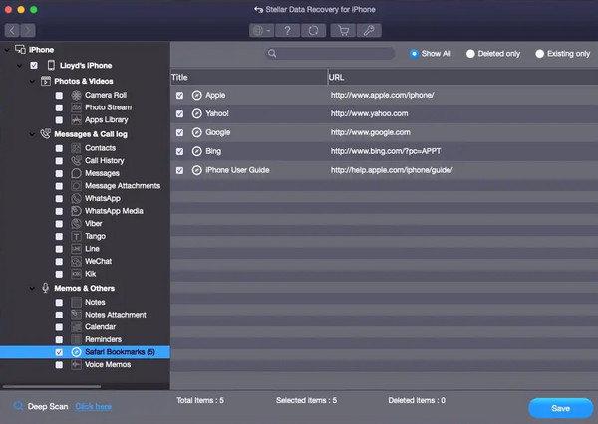
Task: Click the forward navigation arrow
Action: tap(28, 30)
